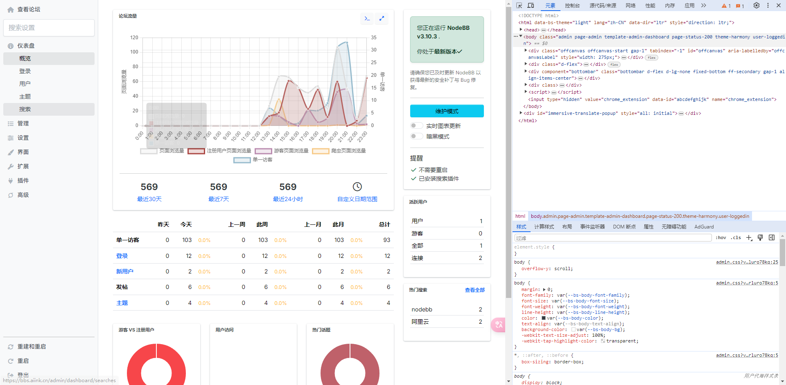This screenshot has width=786, height=385.
Task: Switch to 控制台 DevTools tab
Action: [x=572, y=6]
